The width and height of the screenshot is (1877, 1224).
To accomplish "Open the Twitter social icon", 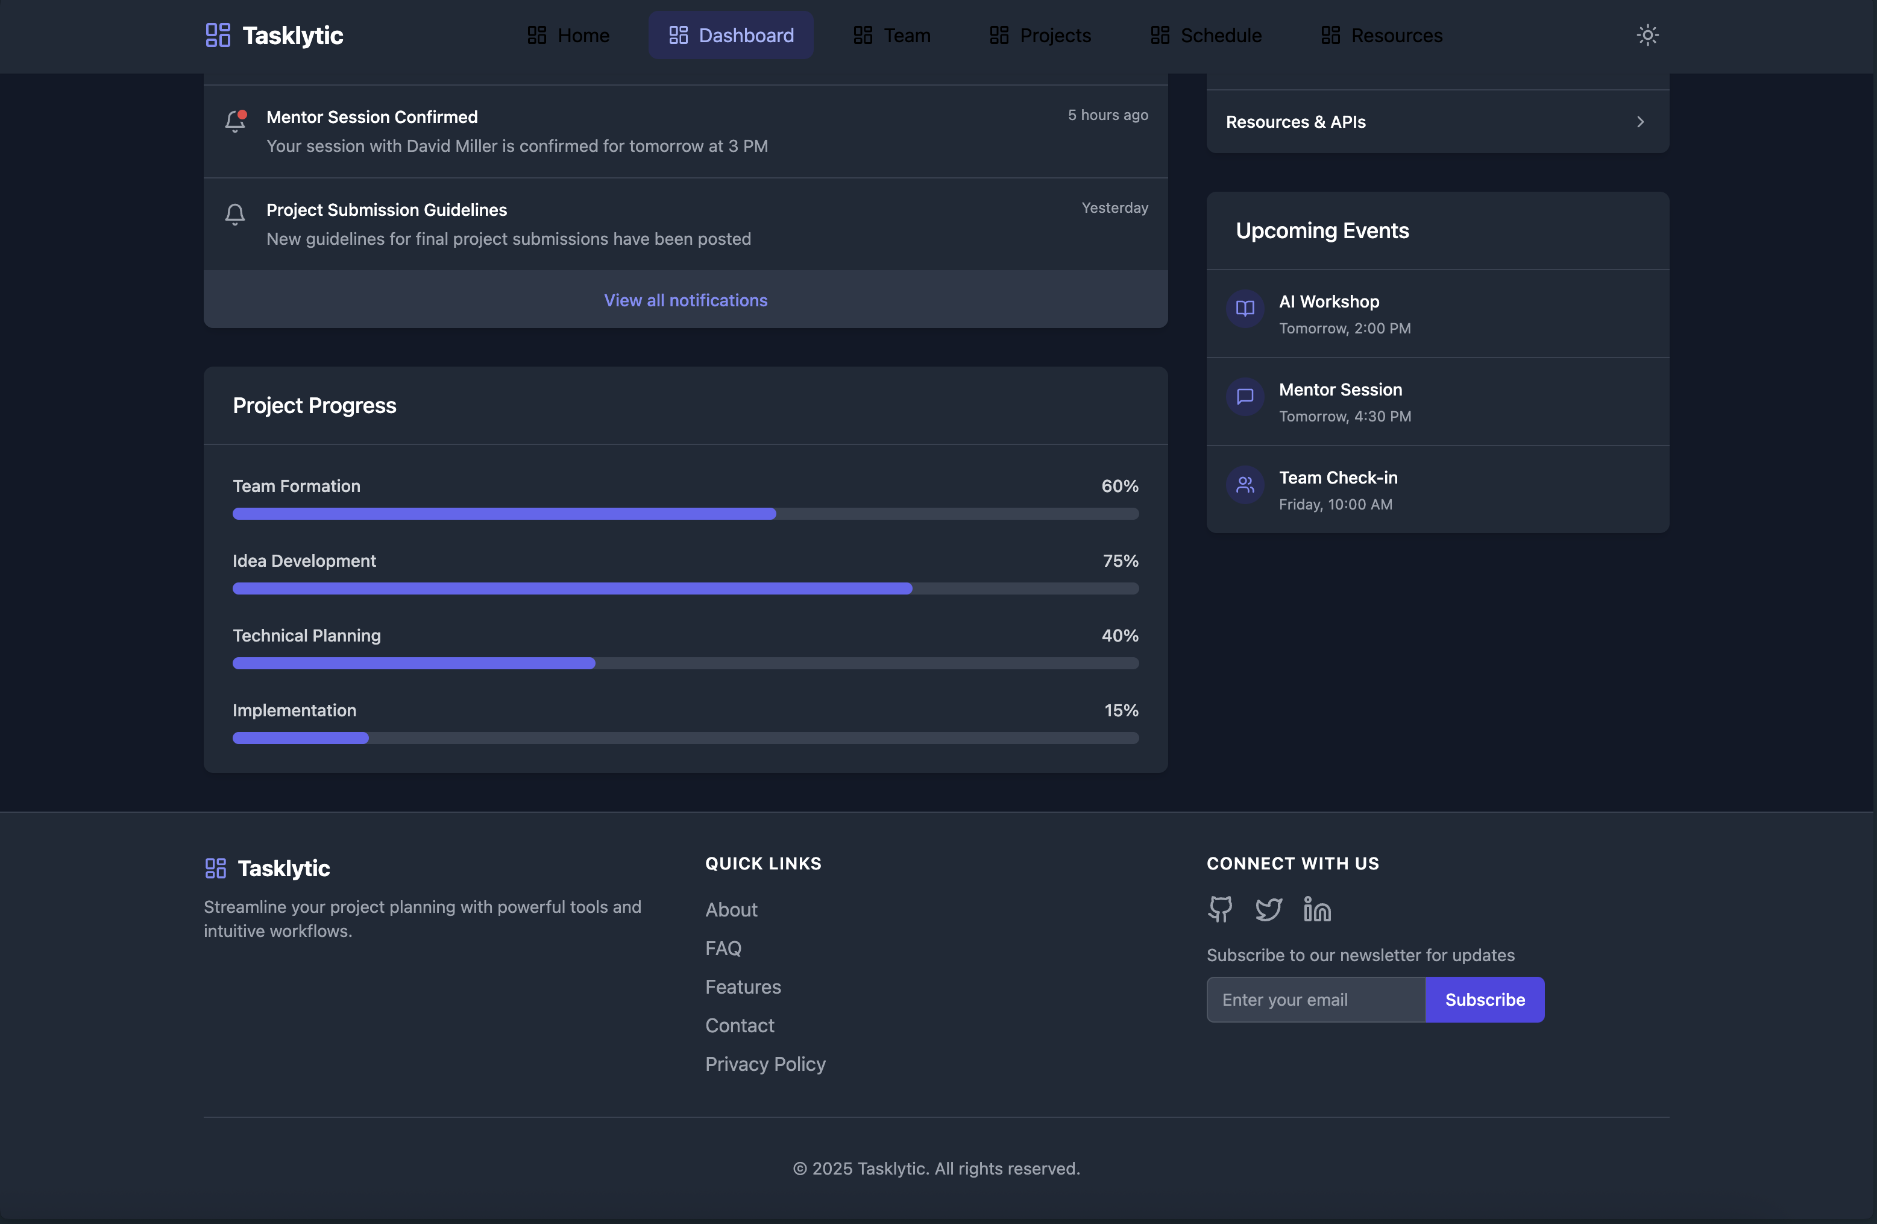I will coord(1268,909).
